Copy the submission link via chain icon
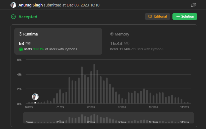This screenshot has height=129, width=206. [193, 5]
